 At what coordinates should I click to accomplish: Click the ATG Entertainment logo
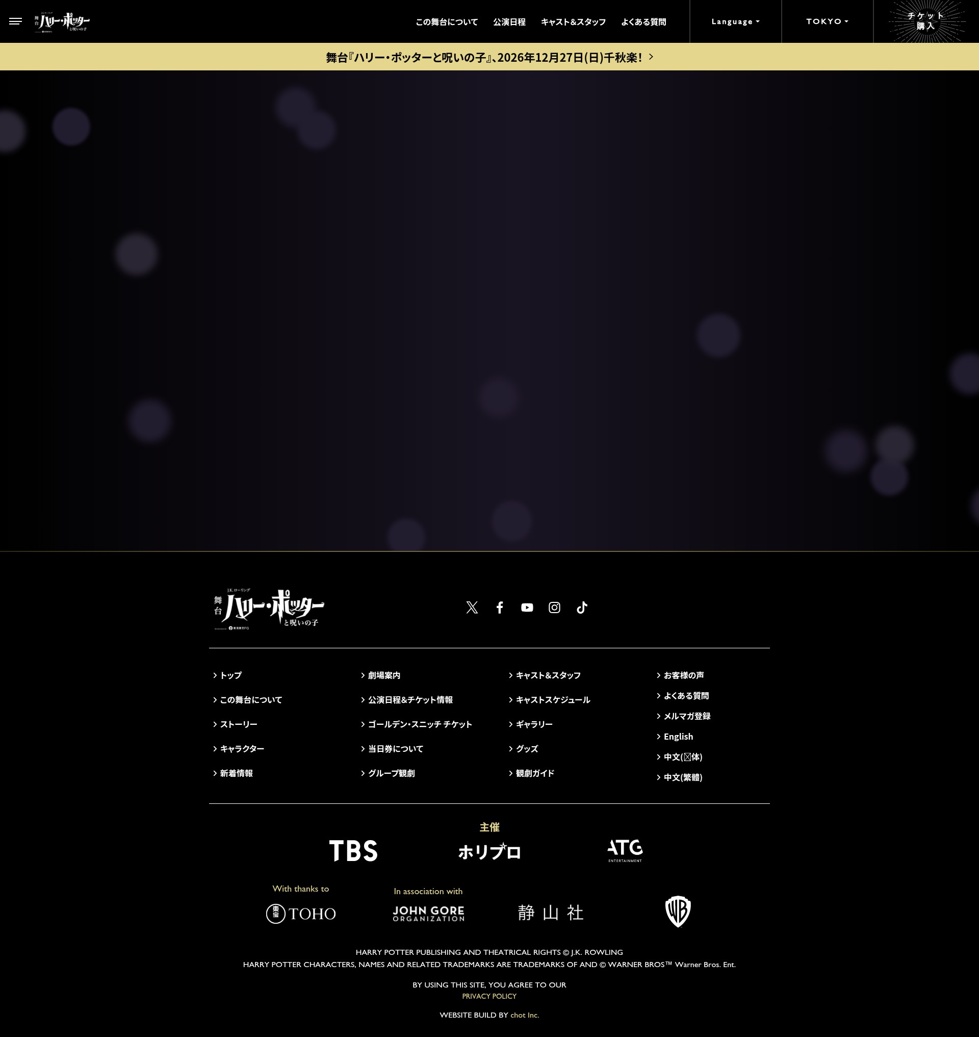pos(625,851)
